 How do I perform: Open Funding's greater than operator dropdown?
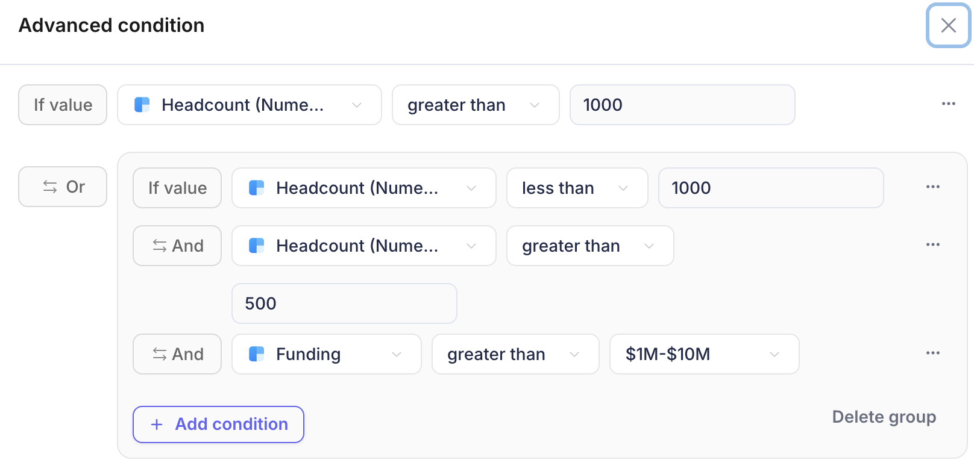pyautogui.click(x=515, y=354)
